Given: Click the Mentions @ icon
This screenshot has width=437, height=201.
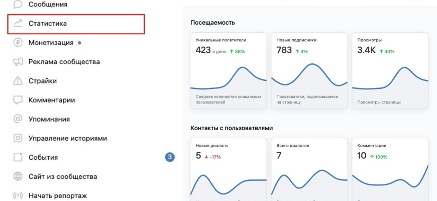Looking at the screenshot, I should [18, 119].
